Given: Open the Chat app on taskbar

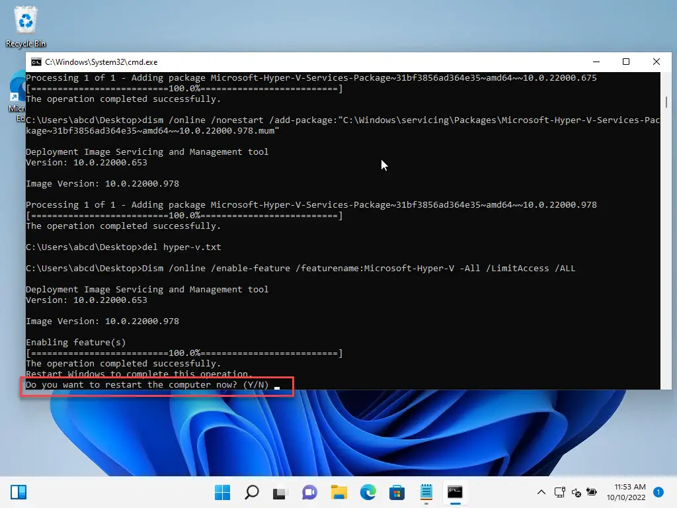Looking at the screenshot, I should click(x=309, y=492).
